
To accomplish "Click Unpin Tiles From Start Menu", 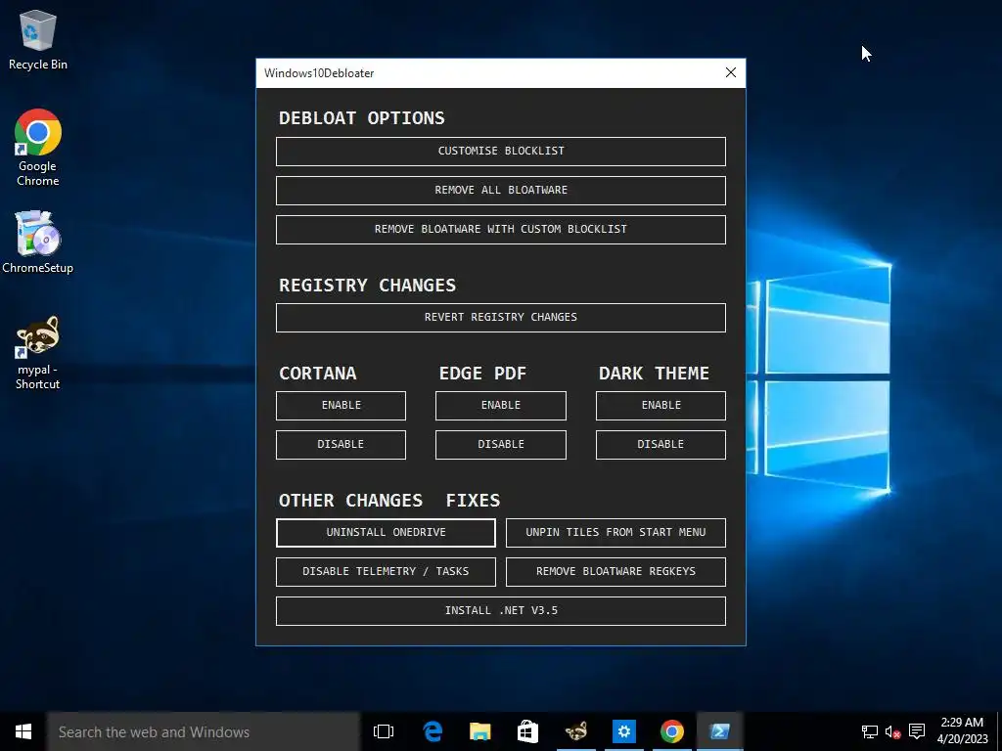I will 616,533.
